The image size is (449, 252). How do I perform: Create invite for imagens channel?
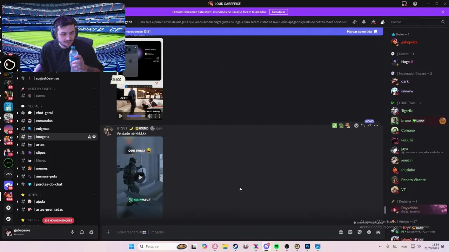click(89, 137)
